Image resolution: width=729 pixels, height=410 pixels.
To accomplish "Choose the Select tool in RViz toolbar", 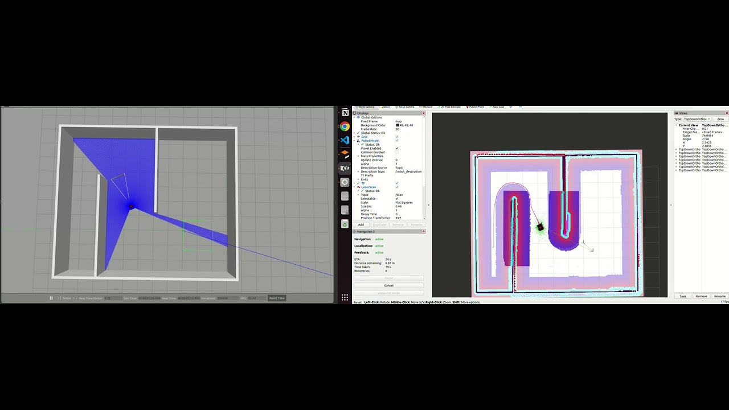I will click(386, 107).
